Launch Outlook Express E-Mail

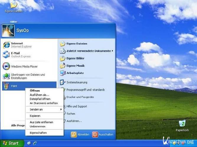pos(17,55)
